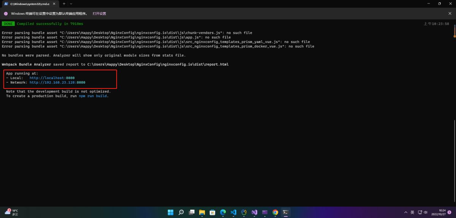The width and height of the screenshot is (456, 218).
Task: Show hidden system tray icons
Action: pos(406,212)
